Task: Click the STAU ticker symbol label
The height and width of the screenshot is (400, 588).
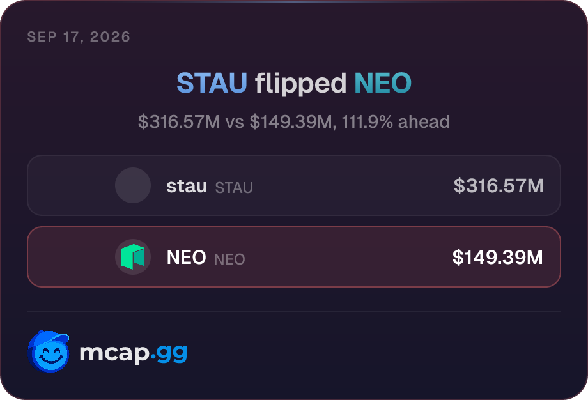Action: point(234,188)
